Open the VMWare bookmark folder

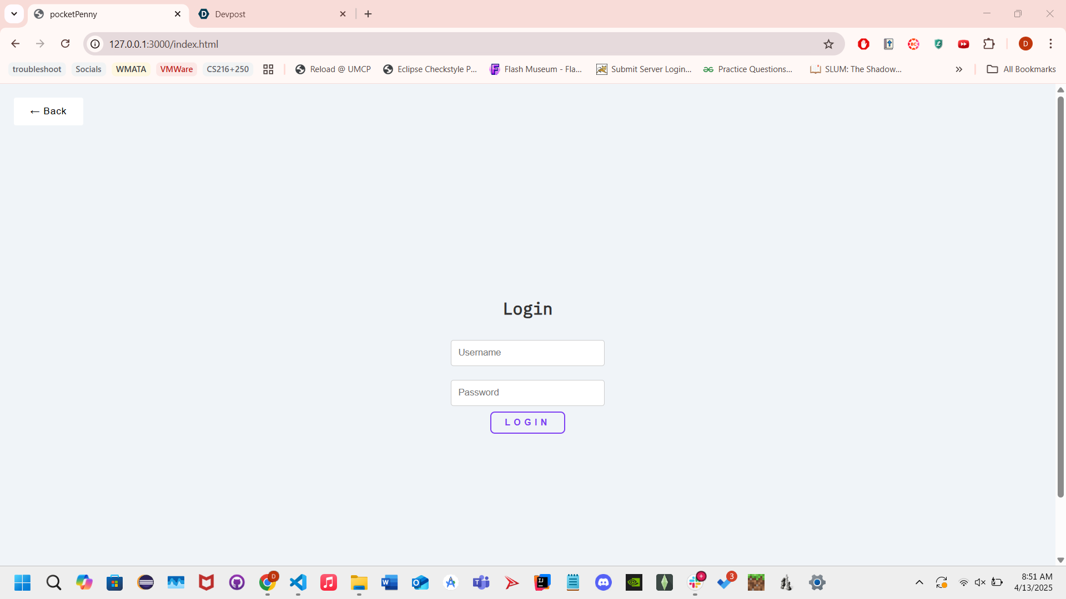[x=176, y=69]
